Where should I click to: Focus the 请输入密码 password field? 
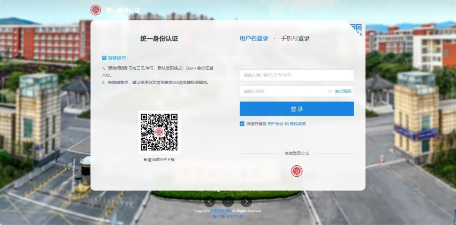[x=283, y=91]
